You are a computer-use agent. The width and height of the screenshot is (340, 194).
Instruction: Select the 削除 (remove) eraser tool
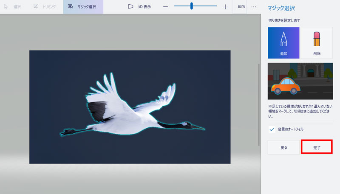click(317, 42)
